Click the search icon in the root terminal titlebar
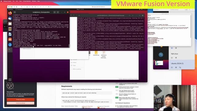 [x=54, y=12]
